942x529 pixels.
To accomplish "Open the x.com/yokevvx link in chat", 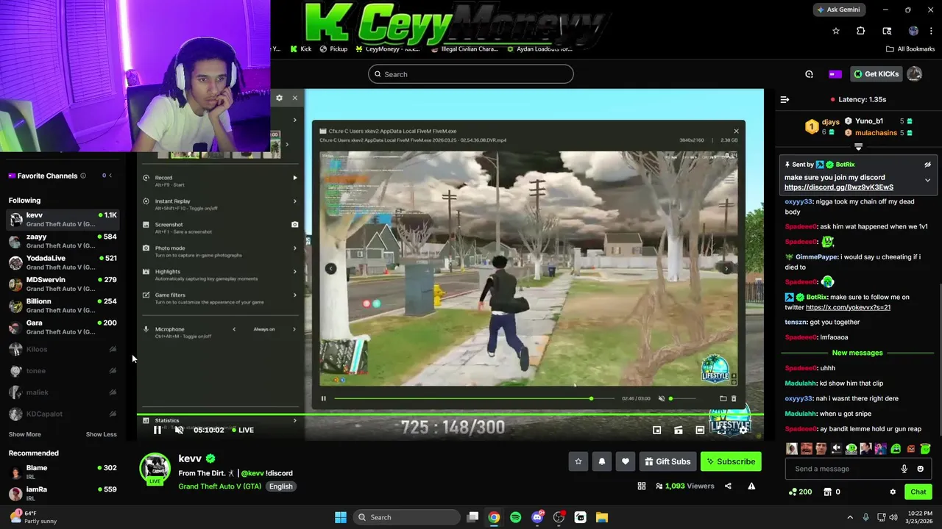I will [848, 307].
